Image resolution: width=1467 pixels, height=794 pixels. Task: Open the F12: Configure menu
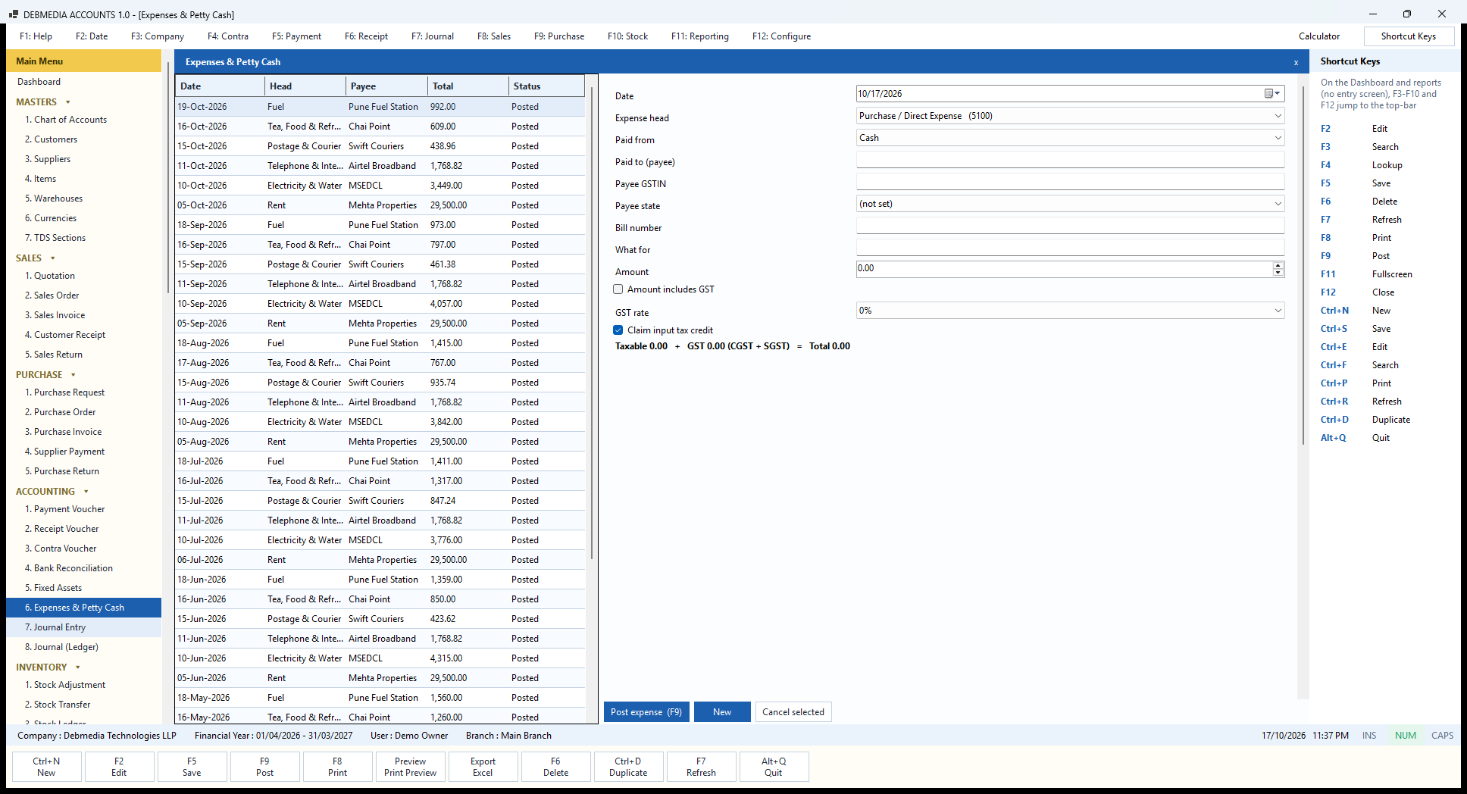click(x=781, y=36)
